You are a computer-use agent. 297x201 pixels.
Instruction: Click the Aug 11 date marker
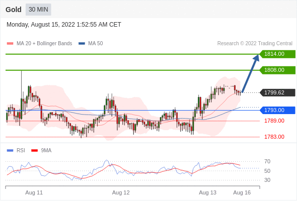34,192
